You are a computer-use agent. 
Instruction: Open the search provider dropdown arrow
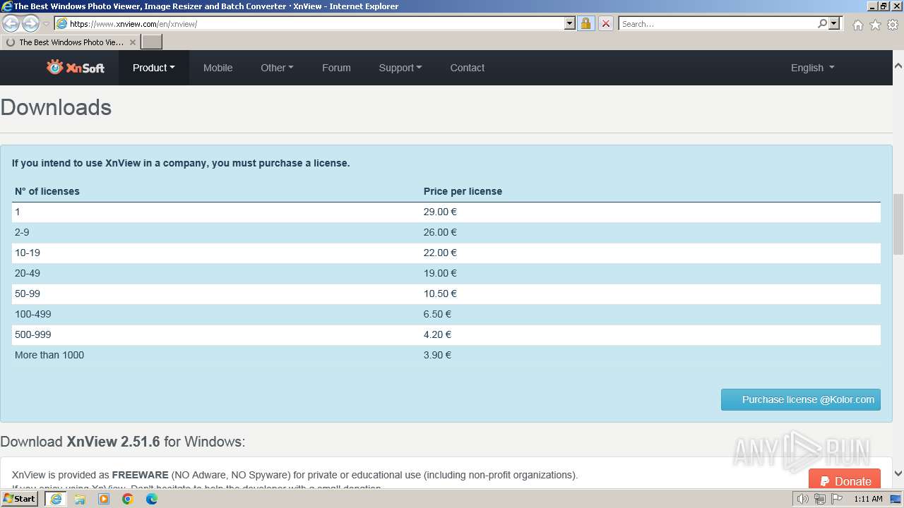(834, 23)
